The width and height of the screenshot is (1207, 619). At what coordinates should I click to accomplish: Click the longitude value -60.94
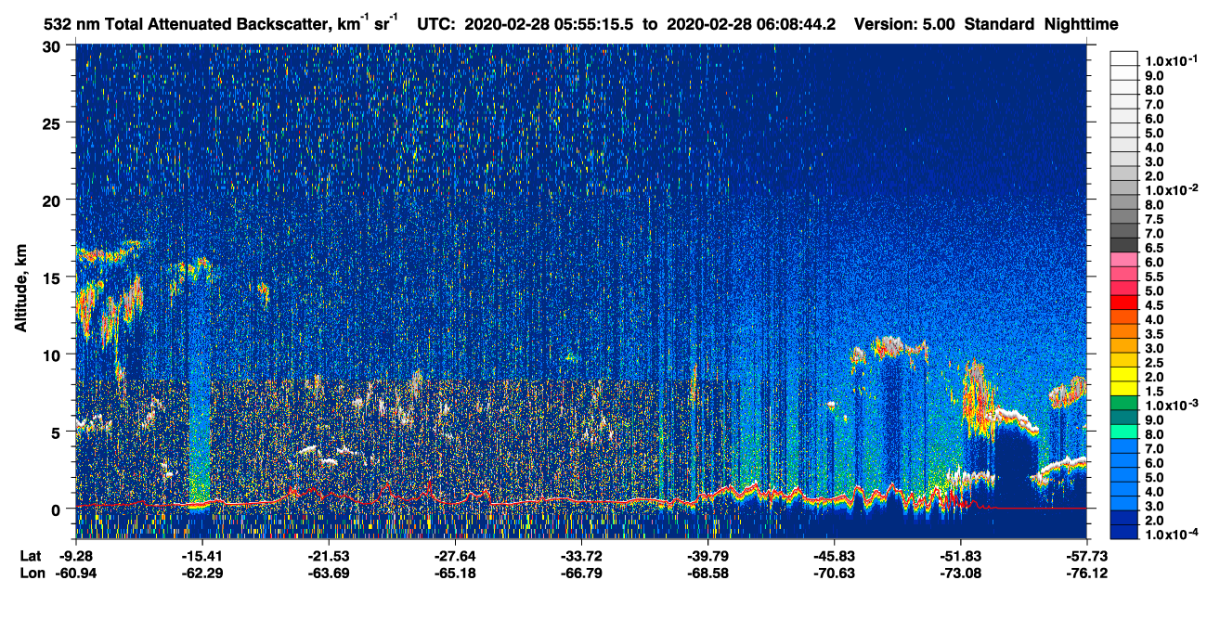(76, 573)
